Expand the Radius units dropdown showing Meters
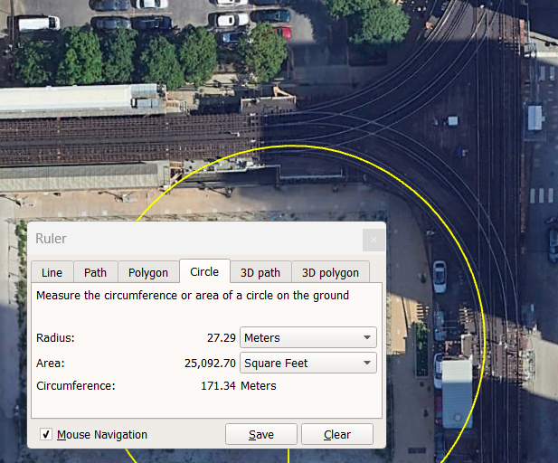This screenshot has height=463, width=558. (x=307, y=338)
